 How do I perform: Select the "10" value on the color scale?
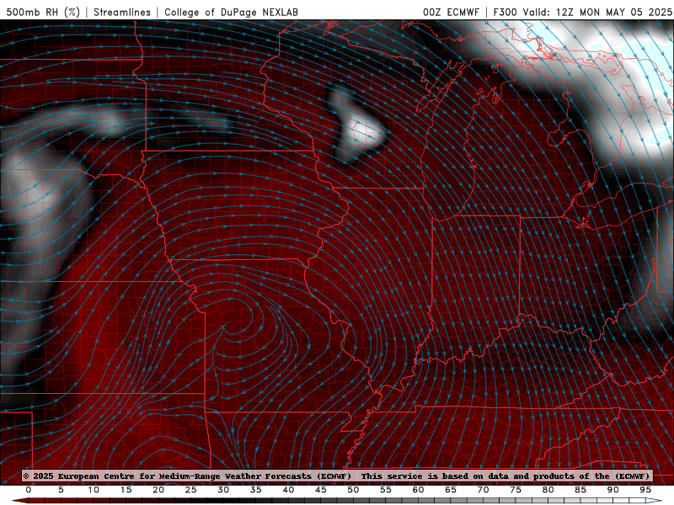pos(94,490)
